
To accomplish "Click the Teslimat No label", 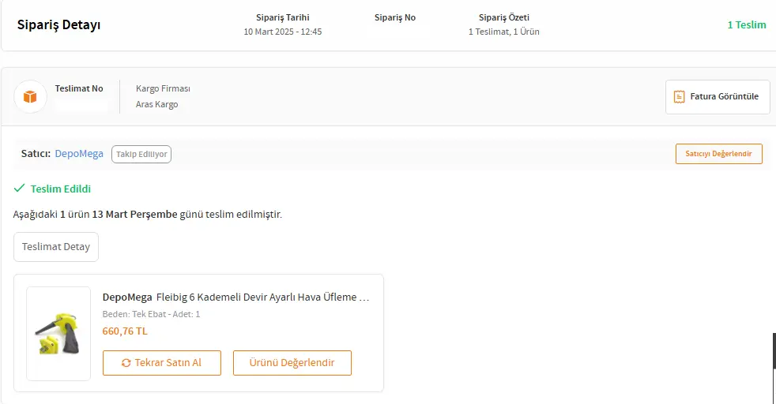I will 79,89.
